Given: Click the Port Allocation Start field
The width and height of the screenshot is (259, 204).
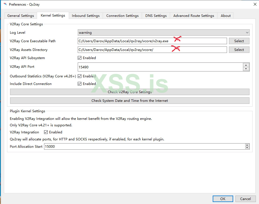Looking at the screenshot, I should (x=145, y=147).
